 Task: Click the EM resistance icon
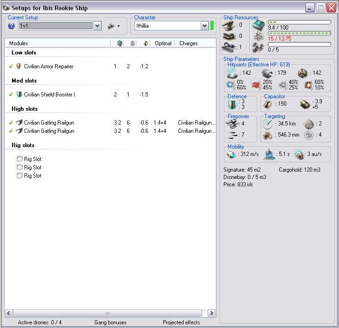coord(230,85)
